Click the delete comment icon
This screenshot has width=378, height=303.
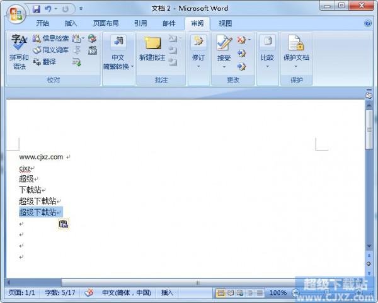click(173, 38)
